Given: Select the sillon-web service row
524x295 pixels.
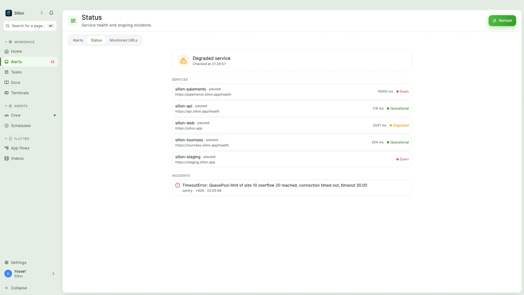Looking at the screenshot, I should 292,125.
